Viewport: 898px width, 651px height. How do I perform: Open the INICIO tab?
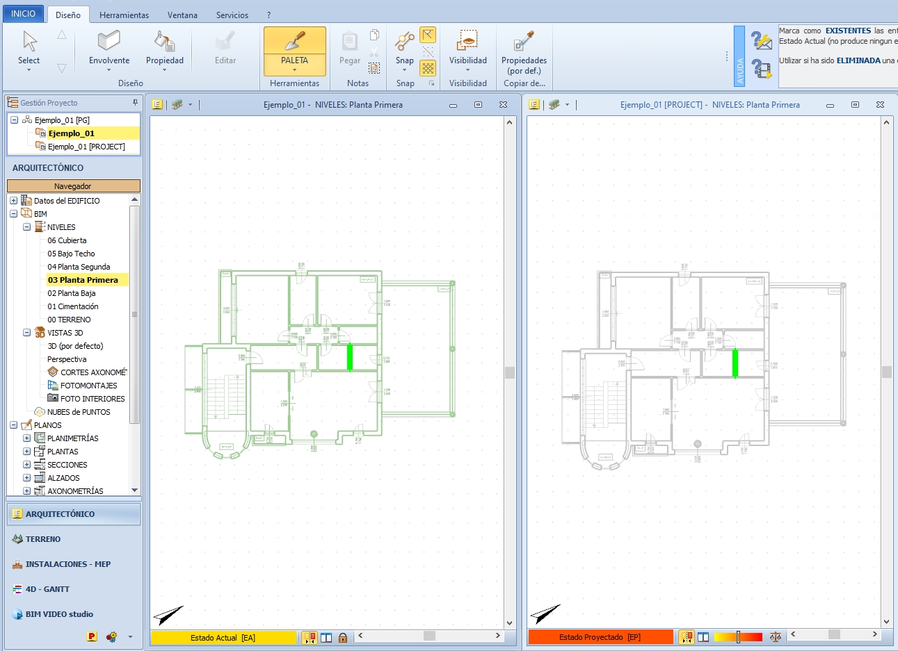pyautogui.click(x=24, y=14)
